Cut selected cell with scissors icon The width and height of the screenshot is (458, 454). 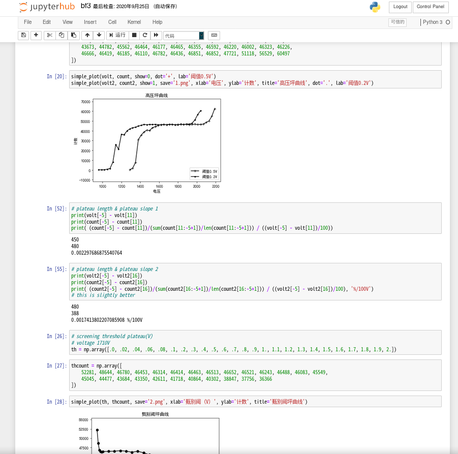pyautogui.click(x=49, y=35)
